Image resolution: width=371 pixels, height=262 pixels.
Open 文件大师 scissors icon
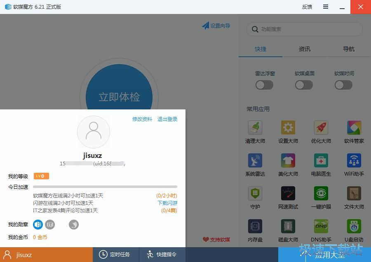coord(354,193)
